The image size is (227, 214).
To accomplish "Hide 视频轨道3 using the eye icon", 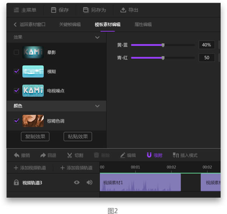I will [77, 183].
